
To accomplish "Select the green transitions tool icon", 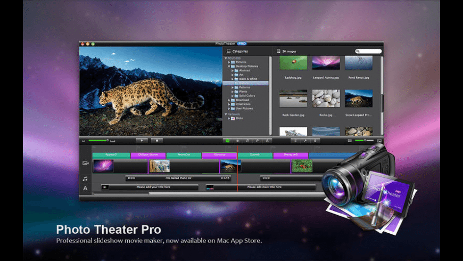I will tap(227, 141).
